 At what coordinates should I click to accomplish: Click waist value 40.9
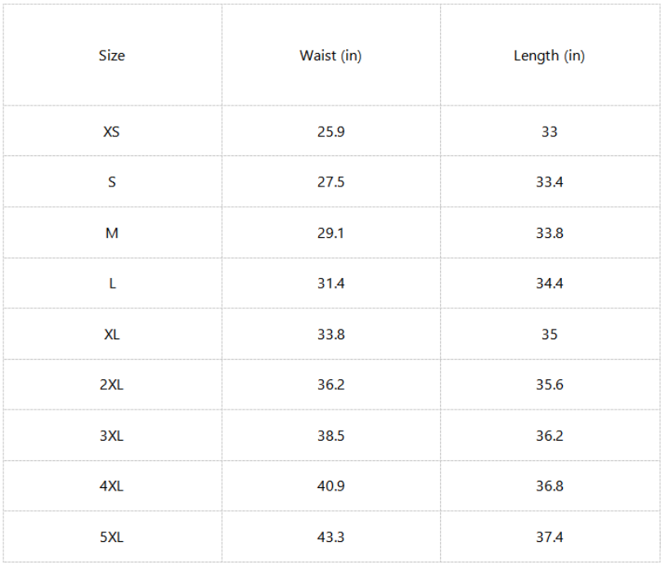(x=331, y=486)
